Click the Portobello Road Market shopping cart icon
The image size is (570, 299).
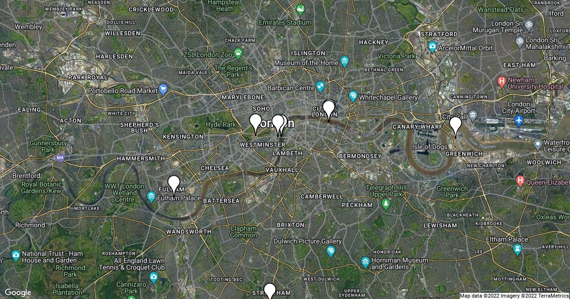tap(163, 88)
